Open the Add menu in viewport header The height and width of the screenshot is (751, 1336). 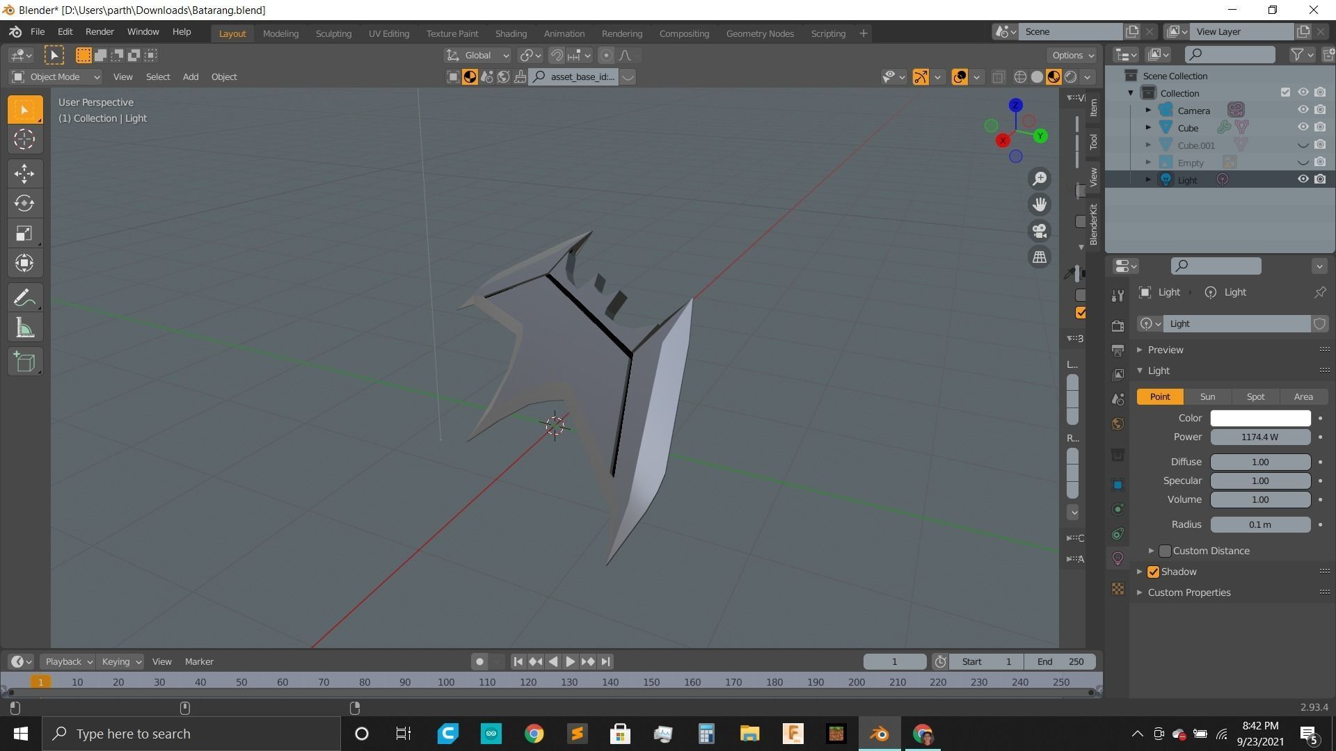191,77
